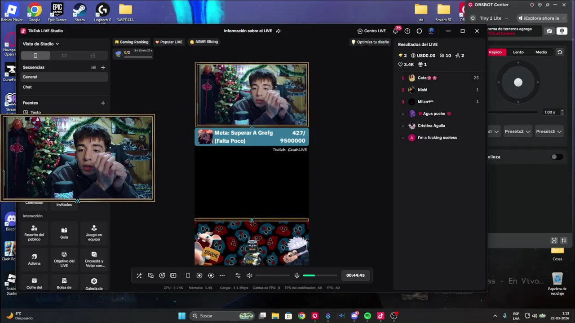Select the Rápido speed in OBSBOT
The image size is (575, 323).
[x=496, y=52]
